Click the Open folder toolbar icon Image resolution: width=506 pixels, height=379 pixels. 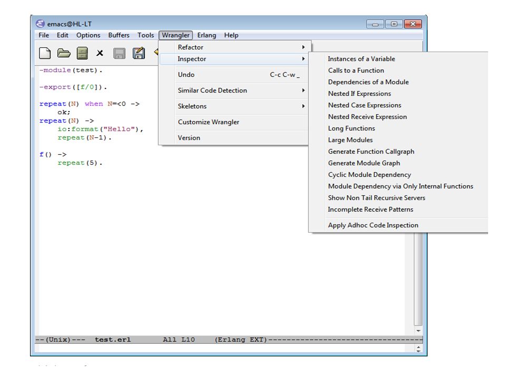(x=64, y=53)
